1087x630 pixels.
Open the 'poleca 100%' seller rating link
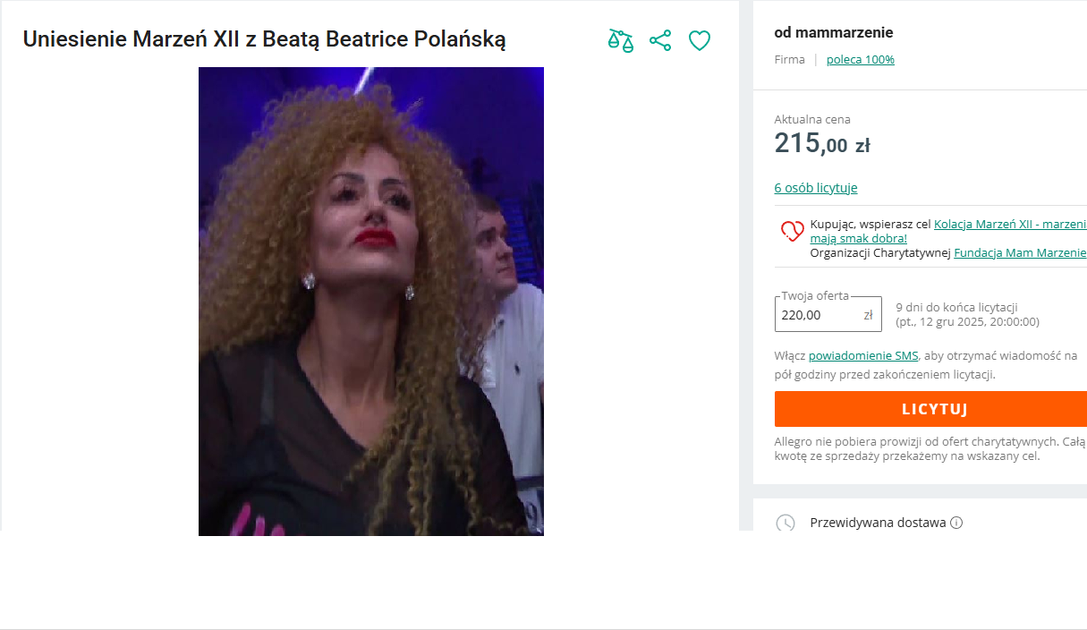[x=860, y=60]
